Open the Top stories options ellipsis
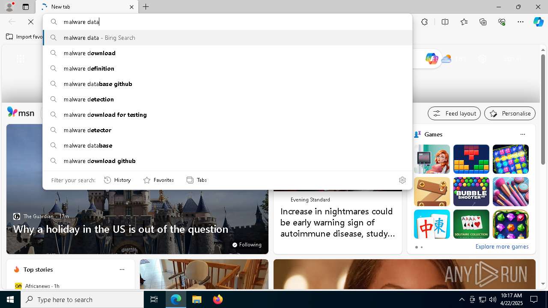This screenshot has height=308, width=548. pyautogui.click(x=122, y=269)
